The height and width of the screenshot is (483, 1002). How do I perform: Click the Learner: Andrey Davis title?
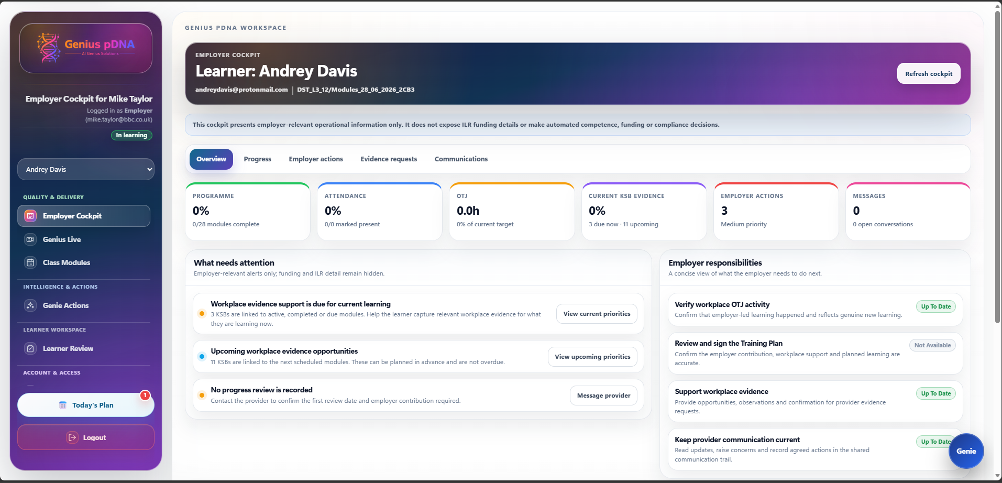point(276,71)
